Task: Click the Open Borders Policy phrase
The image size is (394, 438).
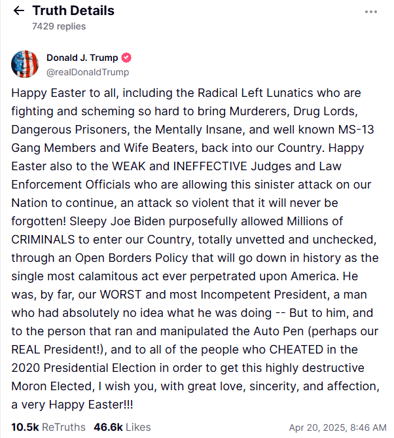Action: point(132,258)
